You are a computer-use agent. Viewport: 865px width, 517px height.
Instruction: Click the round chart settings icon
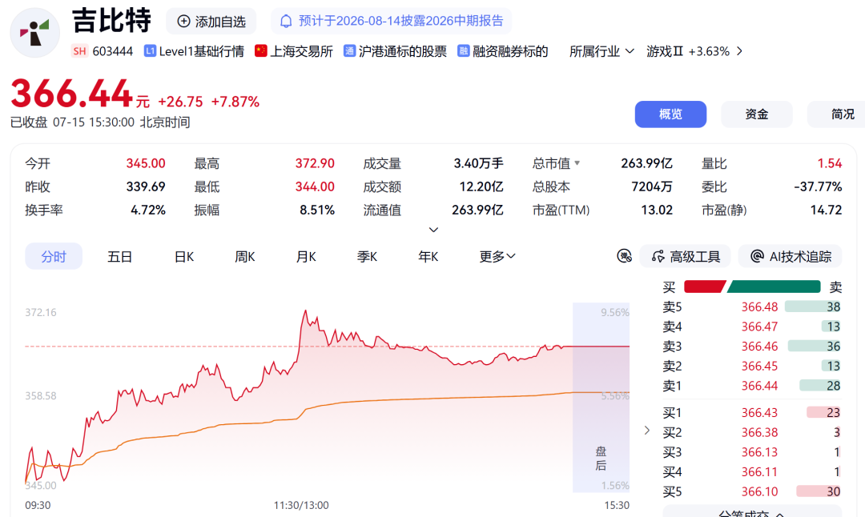tap(624, 256)
